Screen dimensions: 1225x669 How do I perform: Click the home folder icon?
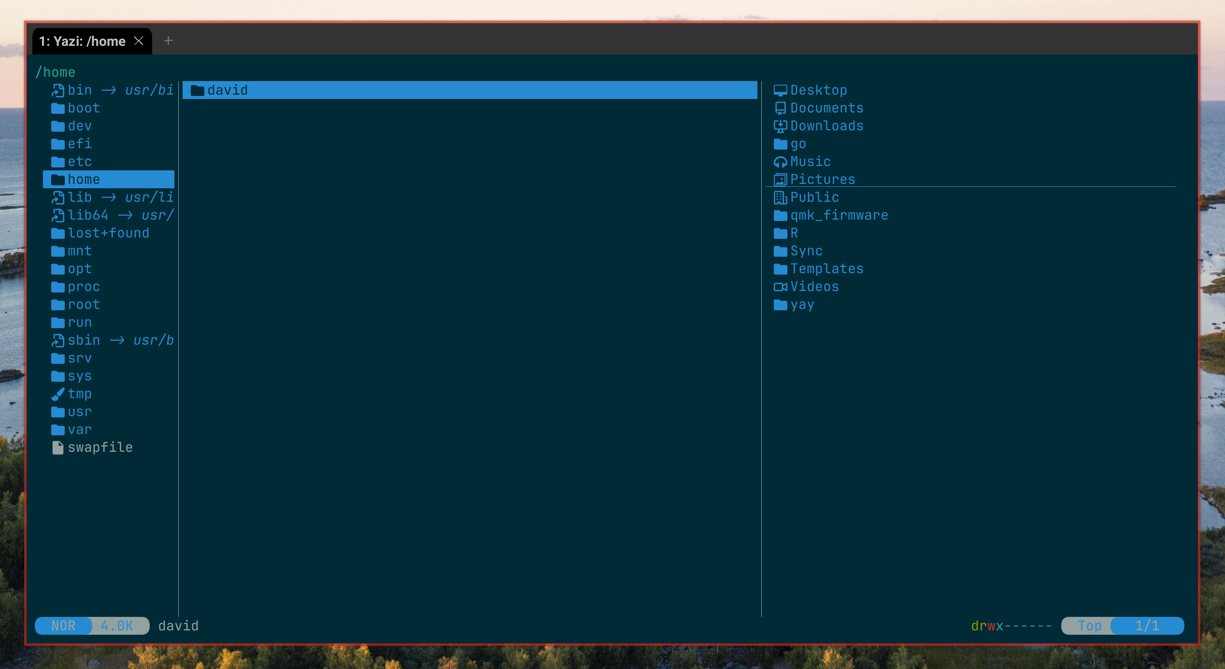point(58,180)
